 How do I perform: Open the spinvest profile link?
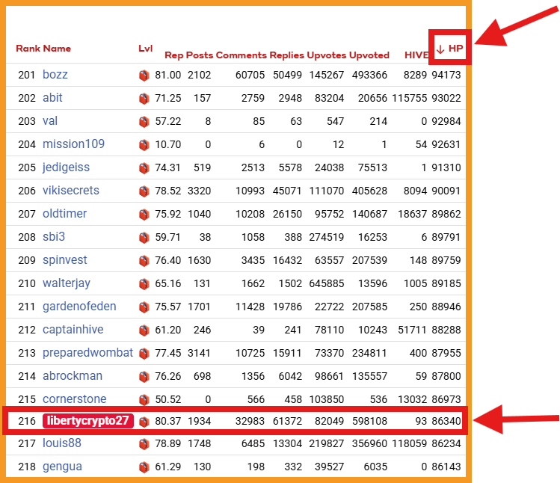64,260
